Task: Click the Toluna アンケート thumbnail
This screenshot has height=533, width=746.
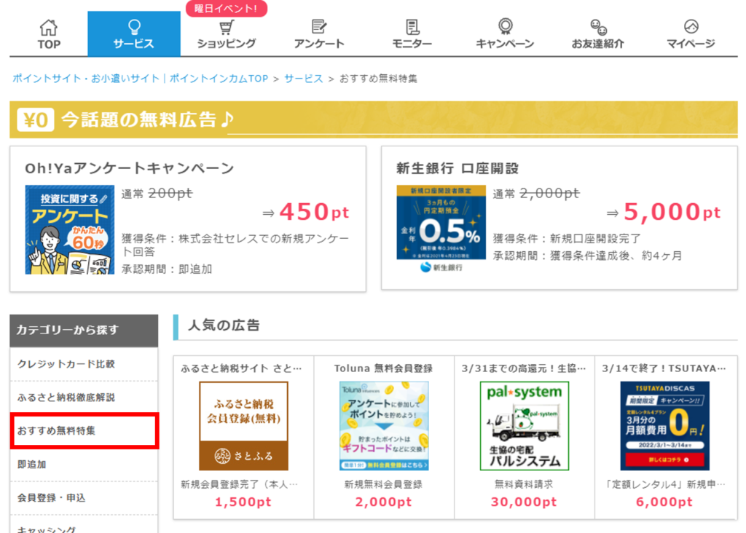Action: [x=384, y=426]
